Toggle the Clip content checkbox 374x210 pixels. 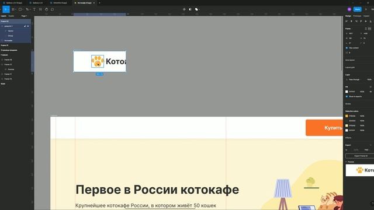[347, 48]
